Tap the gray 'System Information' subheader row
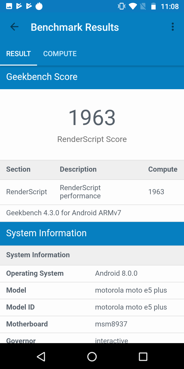This screenshot has width=184, height=369. tap(92, 255)
